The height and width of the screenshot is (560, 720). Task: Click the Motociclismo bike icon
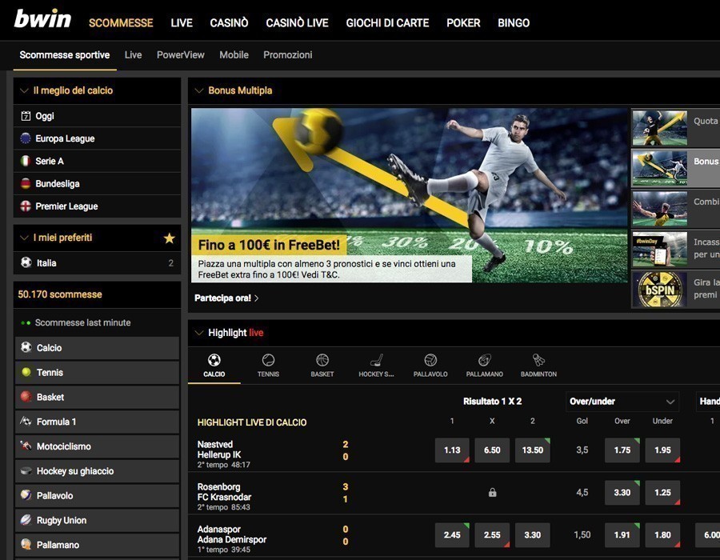(x=26, y=446)
